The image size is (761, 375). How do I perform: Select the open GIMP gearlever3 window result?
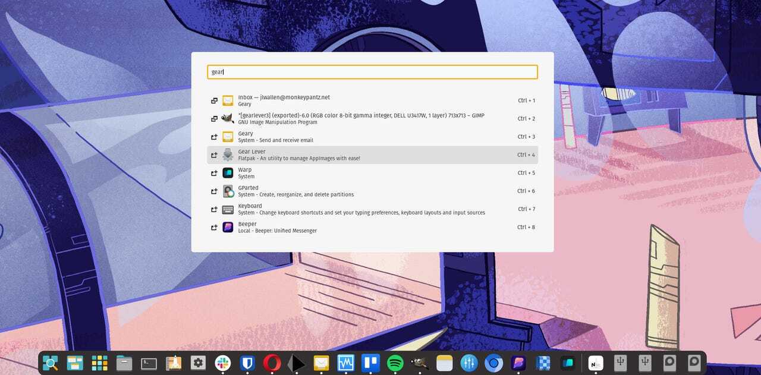coord(372,119)
